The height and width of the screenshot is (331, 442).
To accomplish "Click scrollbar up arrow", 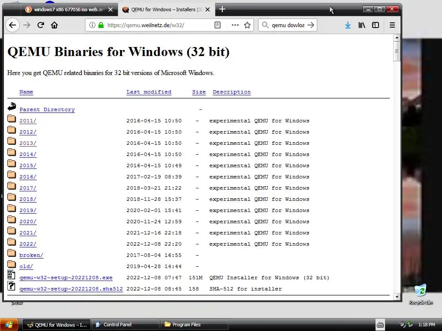I will coord(397,37).
